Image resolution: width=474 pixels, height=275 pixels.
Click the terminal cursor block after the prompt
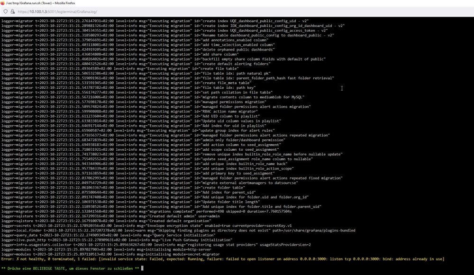coord(142,268)
